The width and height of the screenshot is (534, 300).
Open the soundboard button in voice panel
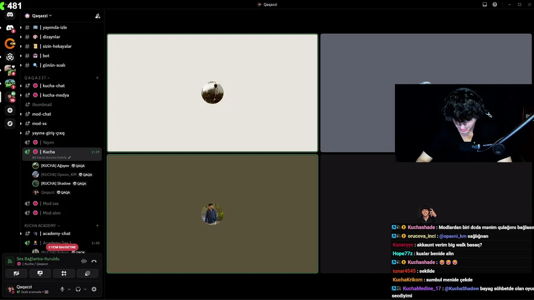88,273
